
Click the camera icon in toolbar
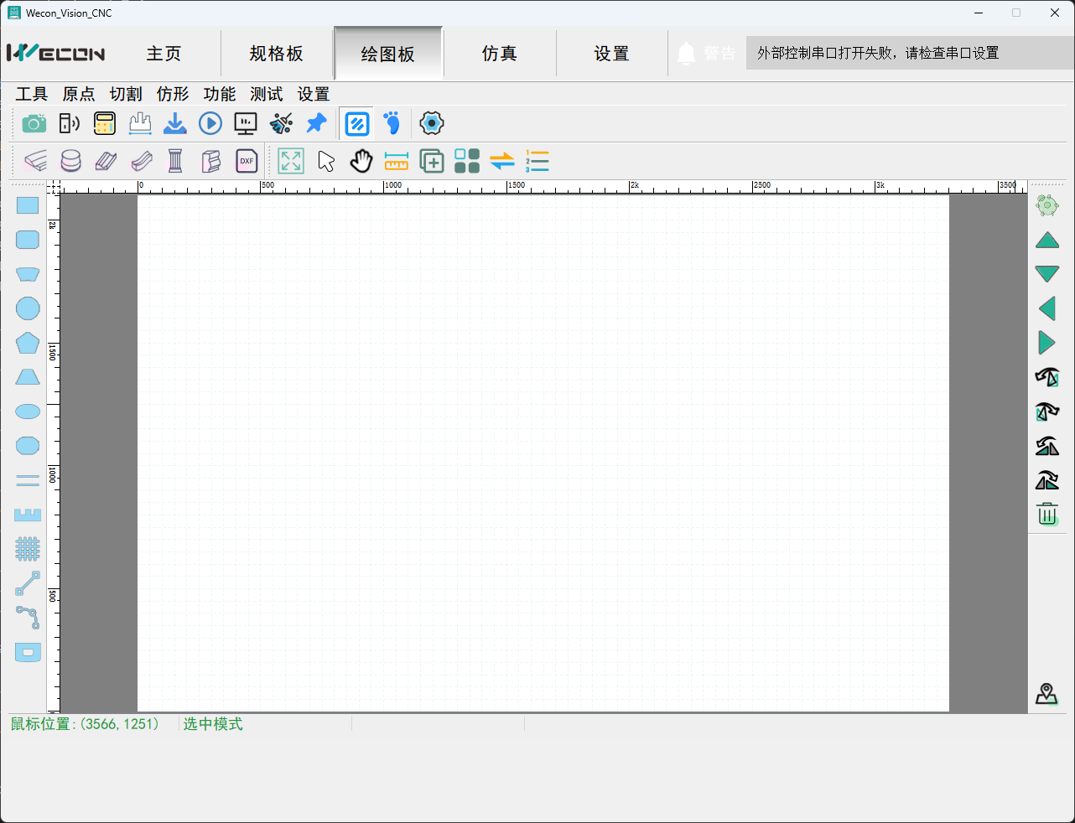pos(34,124)
